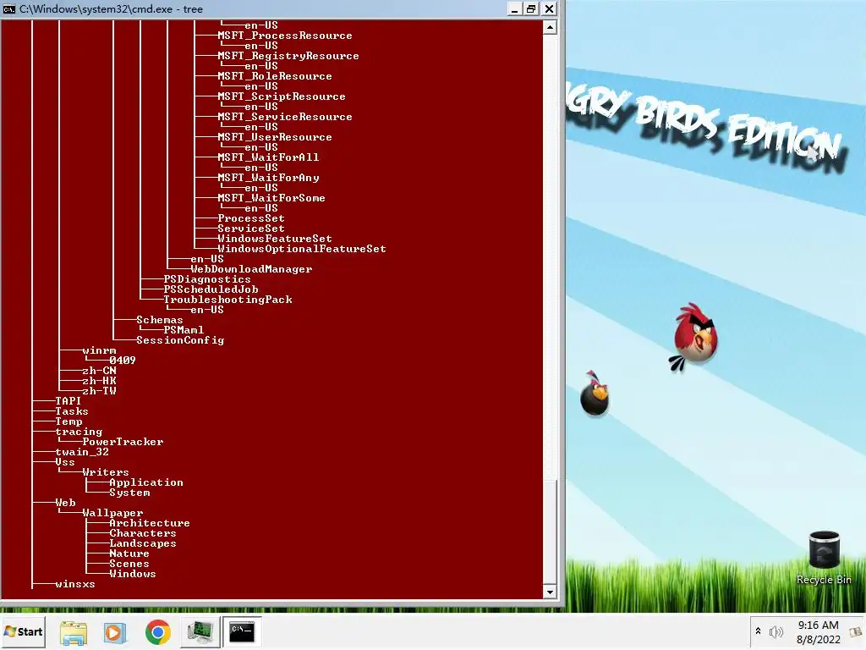The image size is (866, 650).
Task: Click the SessionConfig entry
Action: tap(180, 340)
